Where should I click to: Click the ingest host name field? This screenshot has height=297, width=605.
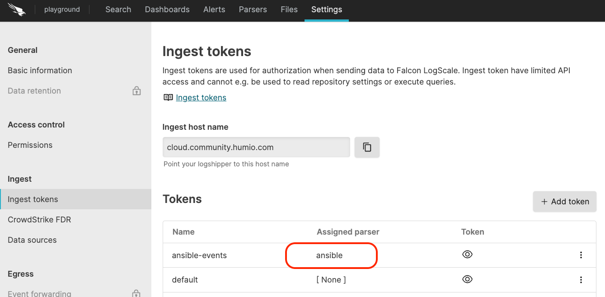click(x=256, y=147)
